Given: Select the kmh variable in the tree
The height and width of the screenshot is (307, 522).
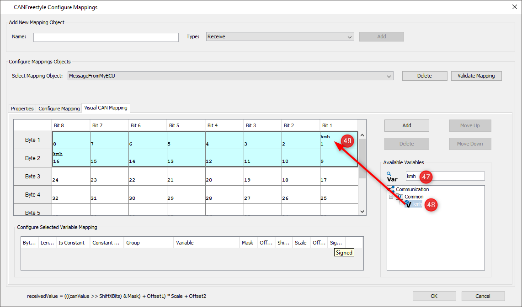Looking at the screenshot, I should point(417,204).
